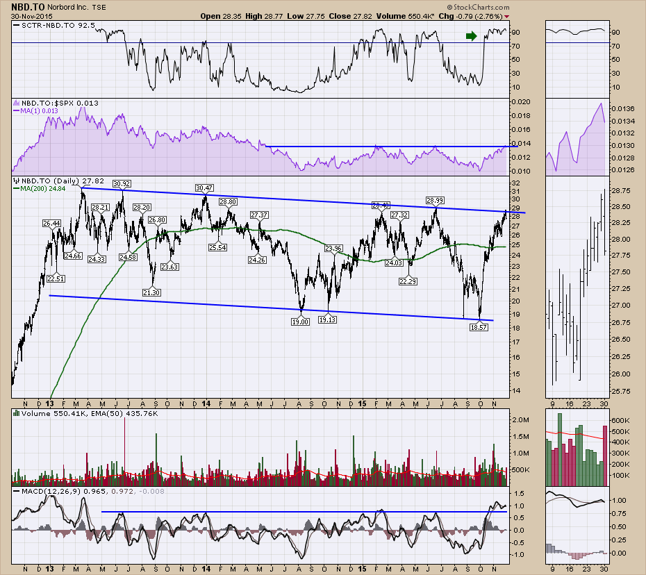The height and width of the screenshot is (575, 646).
Task: Click the MA(200) 24.84 legend
Action: 43,189
